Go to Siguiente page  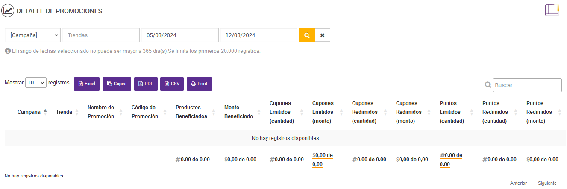point(547,183)
